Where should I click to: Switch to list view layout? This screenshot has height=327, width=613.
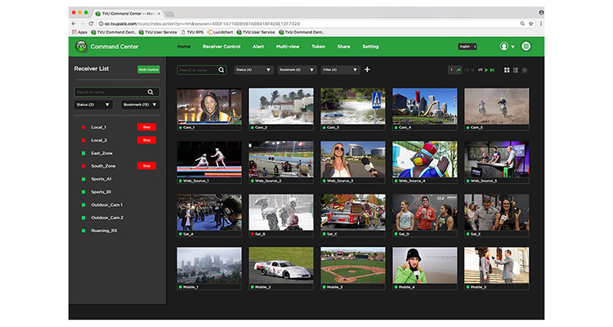[515, 70]
